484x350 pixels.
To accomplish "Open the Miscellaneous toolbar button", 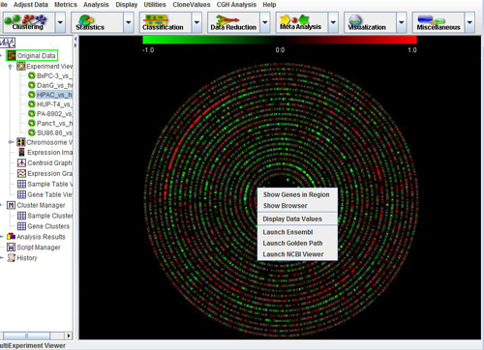I will [439, 22].
